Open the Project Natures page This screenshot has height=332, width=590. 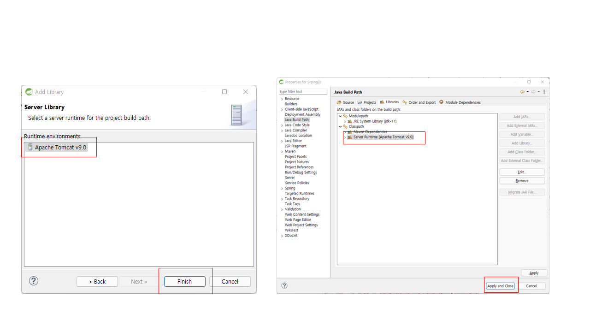coord(297,162)
